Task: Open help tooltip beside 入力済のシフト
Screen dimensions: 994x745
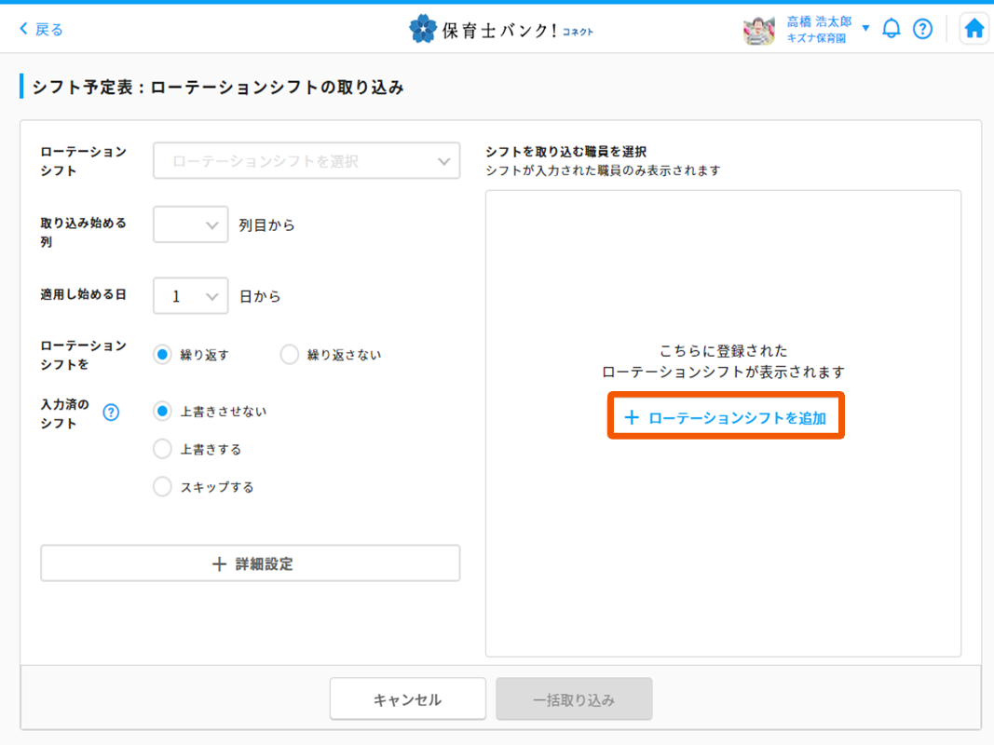Action: click(111, 413)
